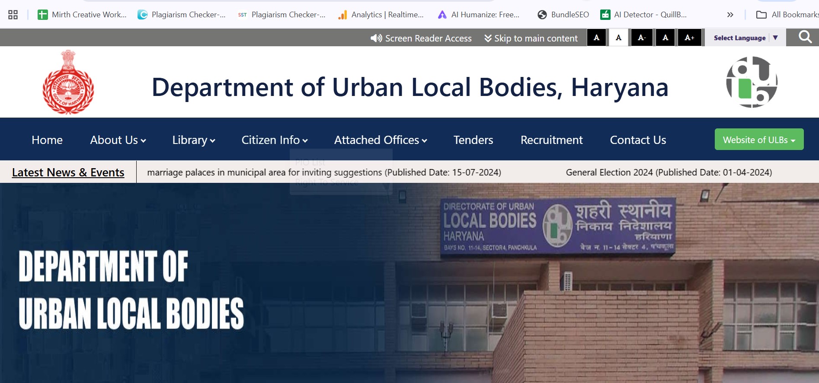Increase font size with A+ button

(690, 38)
